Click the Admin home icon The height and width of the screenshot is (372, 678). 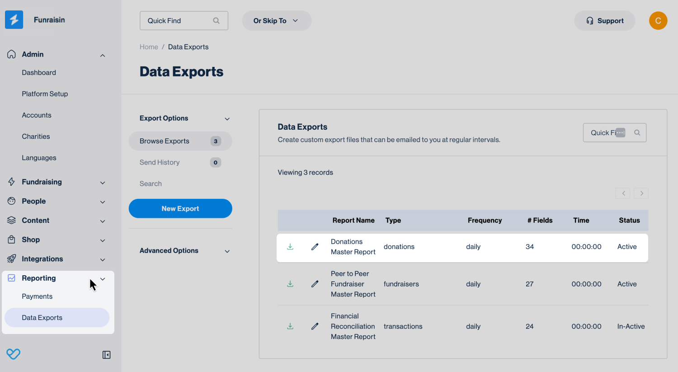click(12, 54)
